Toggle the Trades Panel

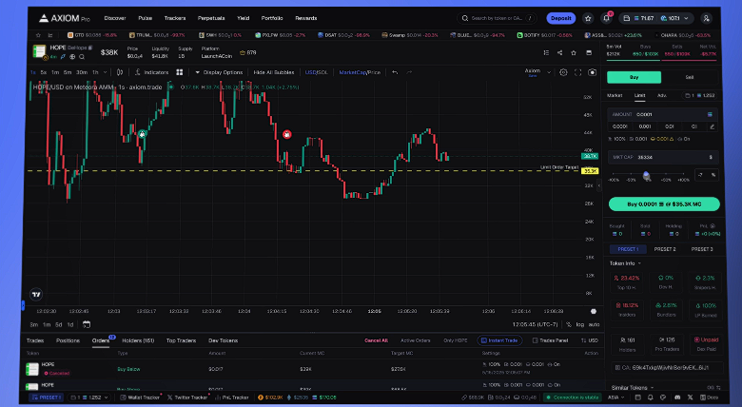click(550, 340)
